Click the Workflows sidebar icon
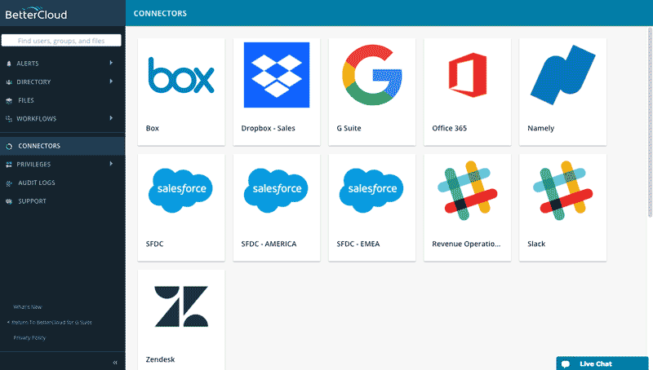 point(9,119)
